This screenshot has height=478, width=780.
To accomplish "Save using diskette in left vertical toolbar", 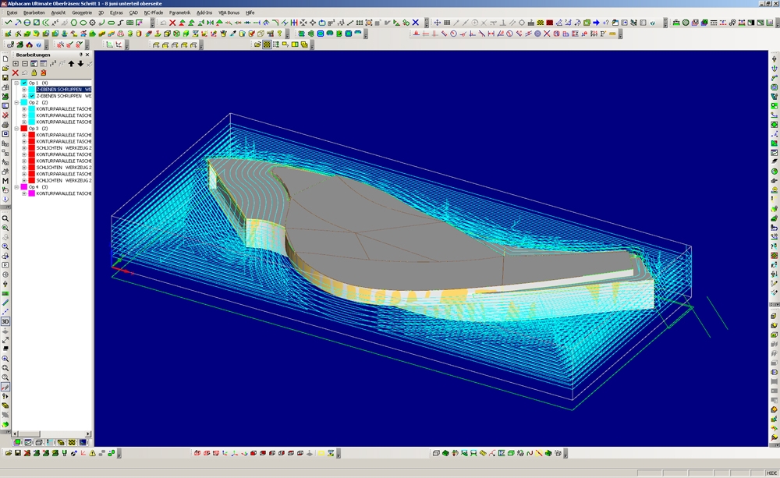I will click(x=5, y=78).
